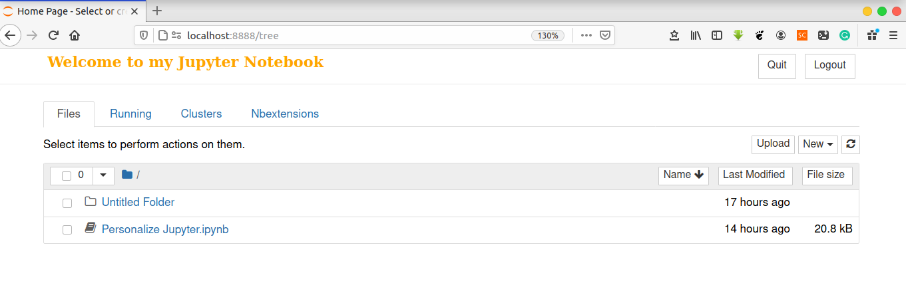
Task: Tick the checkbox for Personalize Jupyter.ipynb
Action: tap(67, 230)
